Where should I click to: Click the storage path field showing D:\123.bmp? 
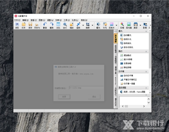pos(86,88)
